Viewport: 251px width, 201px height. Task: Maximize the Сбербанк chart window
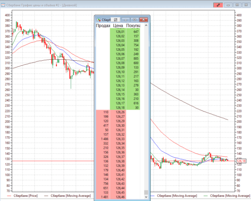point(237,5)
